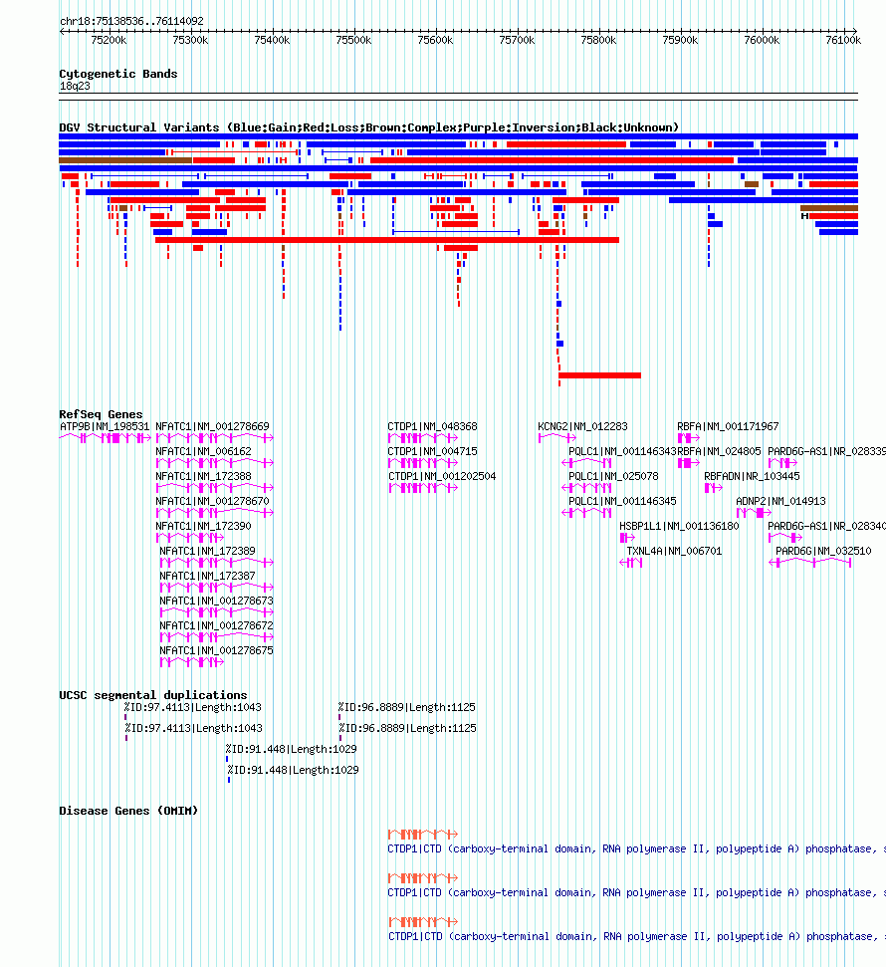Select the 75500k ruler position label
This screenshot has height=967, width=886.
click(x=353, y=40)
